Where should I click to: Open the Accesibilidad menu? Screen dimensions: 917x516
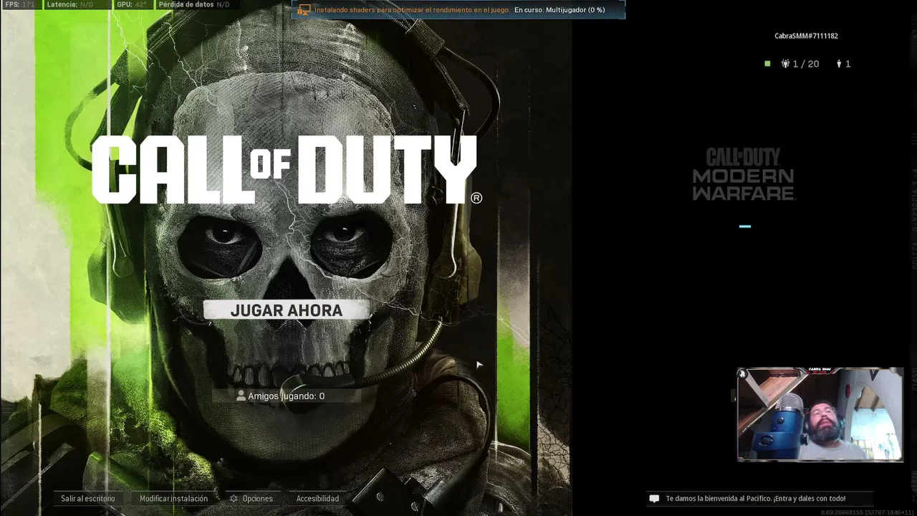click(317, 498)
